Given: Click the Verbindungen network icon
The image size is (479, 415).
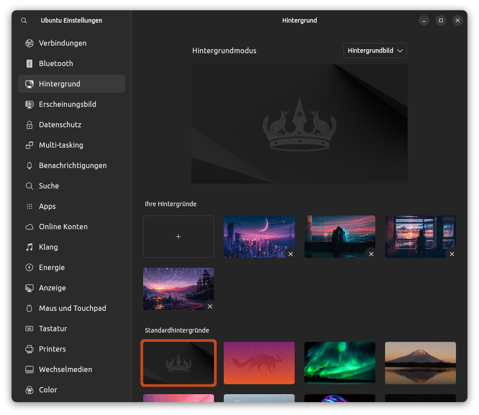Looking at the screenshot, I should tap(29, 43).
